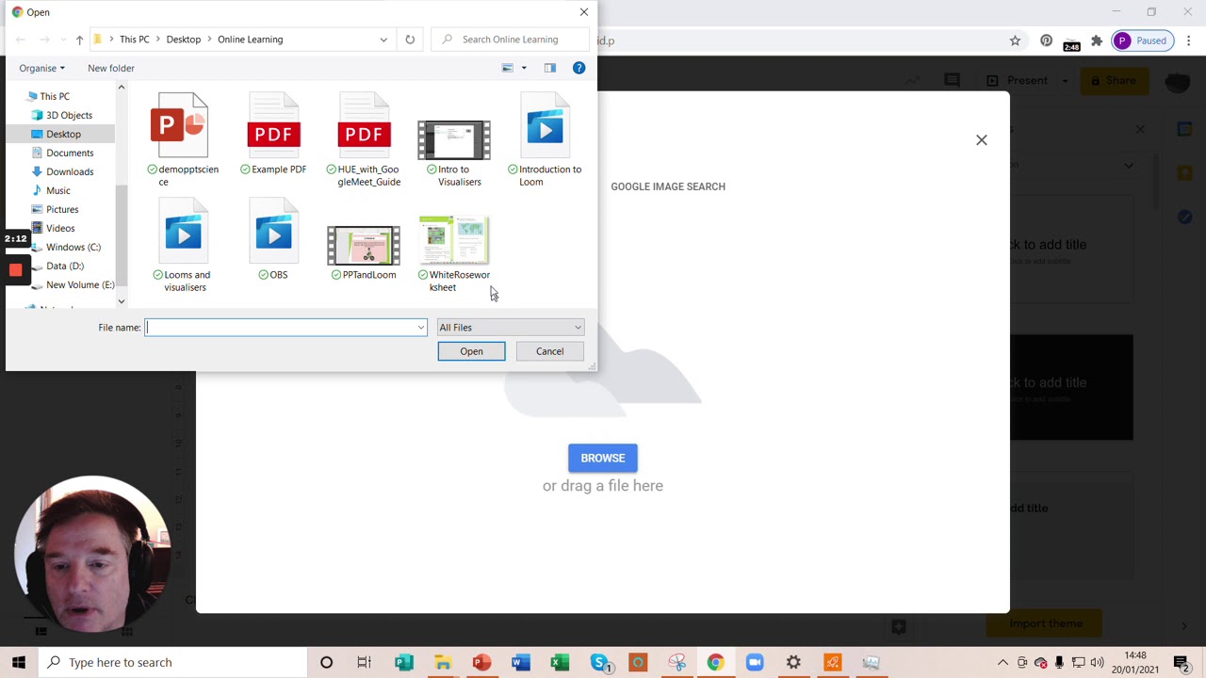Close the image upload dialog with X
The height and width of the screenshot is (678, 1206).
click(982, 140)
